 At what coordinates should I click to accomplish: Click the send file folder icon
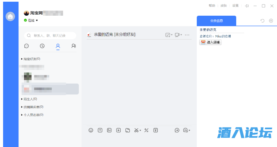(128, 130)
